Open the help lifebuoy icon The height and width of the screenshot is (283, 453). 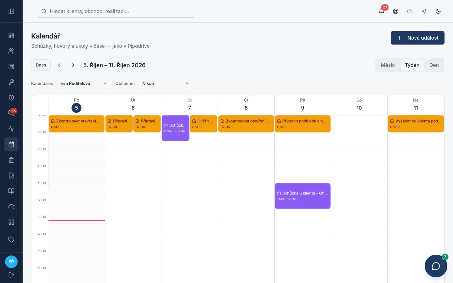(x=396, y=11)
